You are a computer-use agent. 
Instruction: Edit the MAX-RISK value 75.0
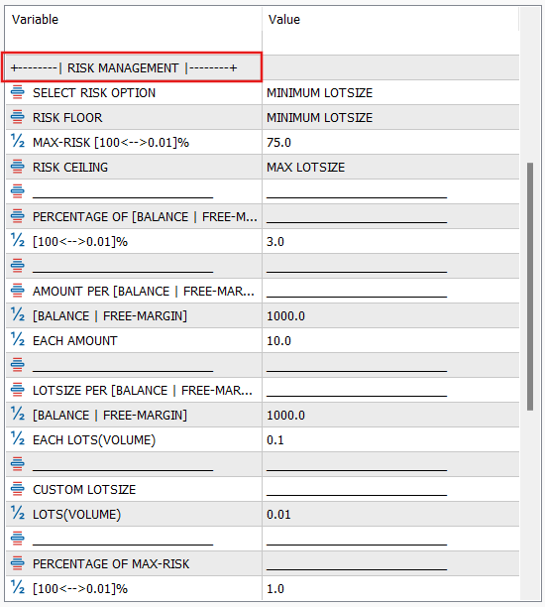click(390, 142)
